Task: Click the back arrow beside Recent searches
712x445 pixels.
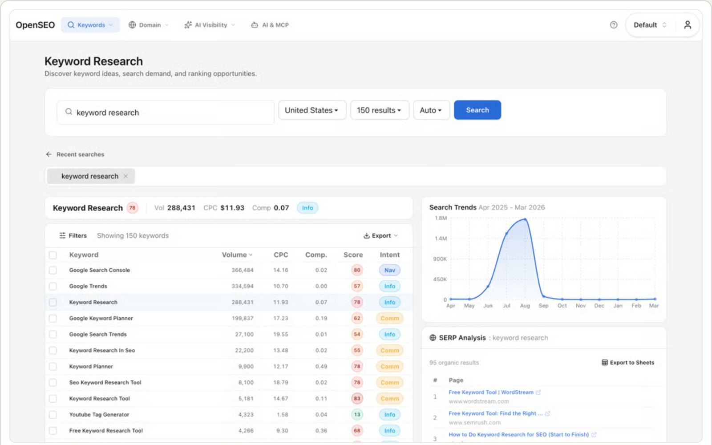Action: coord(49,154)
